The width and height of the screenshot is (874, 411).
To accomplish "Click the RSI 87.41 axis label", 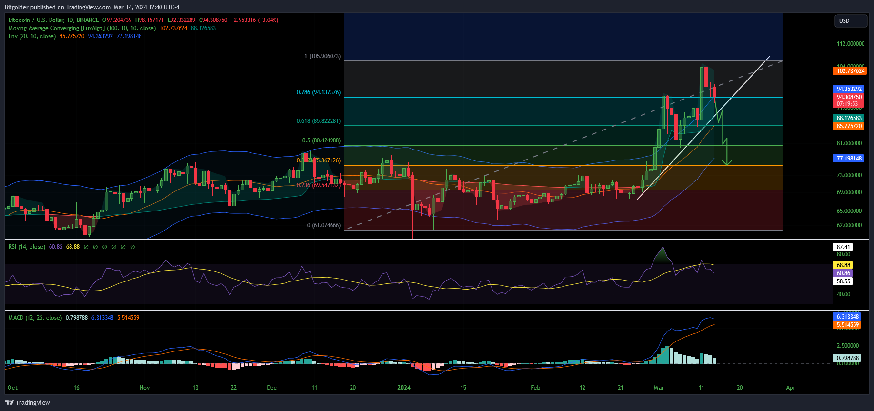I will click(844, 247).
